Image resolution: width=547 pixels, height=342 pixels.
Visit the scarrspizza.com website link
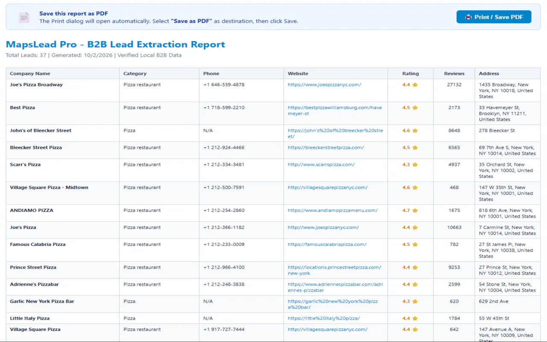pos(321,165)
